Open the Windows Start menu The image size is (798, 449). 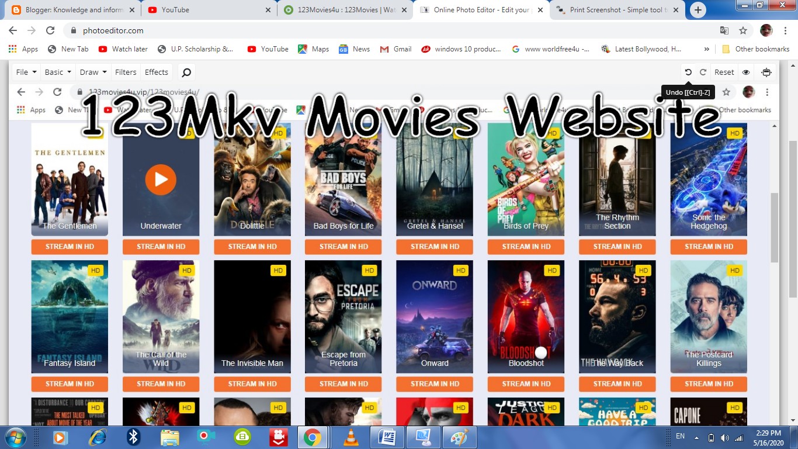click(15, 437)
